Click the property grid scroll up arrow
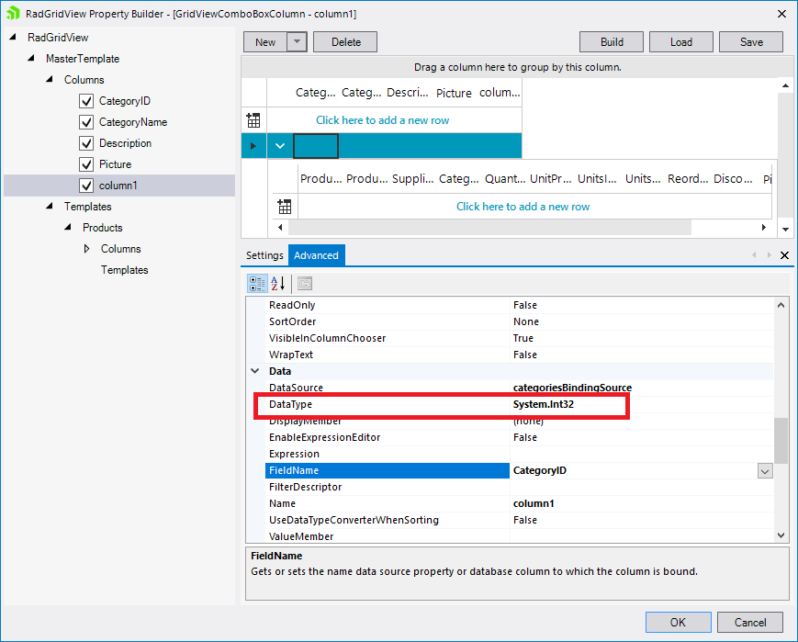This screenshot has height=642, width=798. pos(781,305)
